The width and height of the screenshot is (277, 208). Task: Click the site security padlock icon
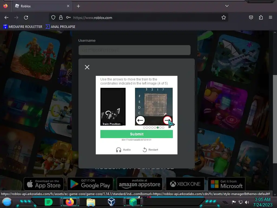pos(61,17)
